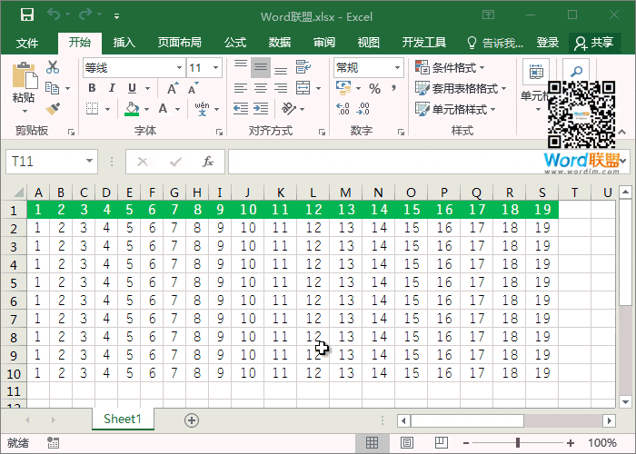Click the Format Painter brush icon

coord(52,109)
